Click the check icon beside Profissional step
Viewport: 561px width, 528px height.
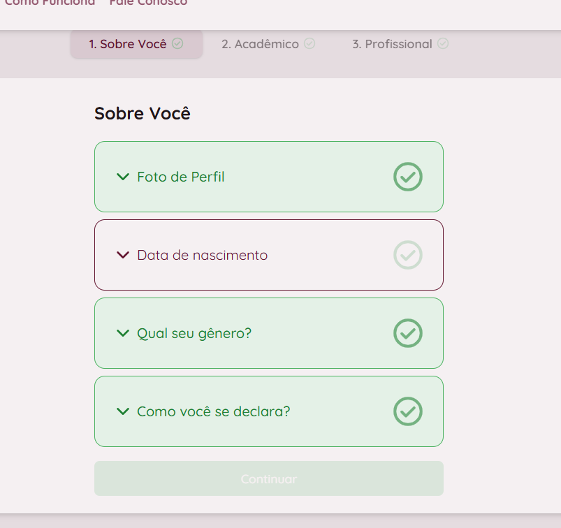click(x=443, y=44)
